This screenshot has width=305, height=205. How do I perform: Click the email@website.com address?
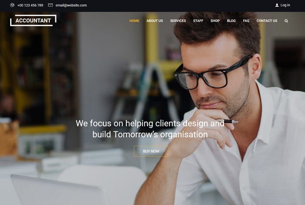pyautogui.click(x=71, y=5)
